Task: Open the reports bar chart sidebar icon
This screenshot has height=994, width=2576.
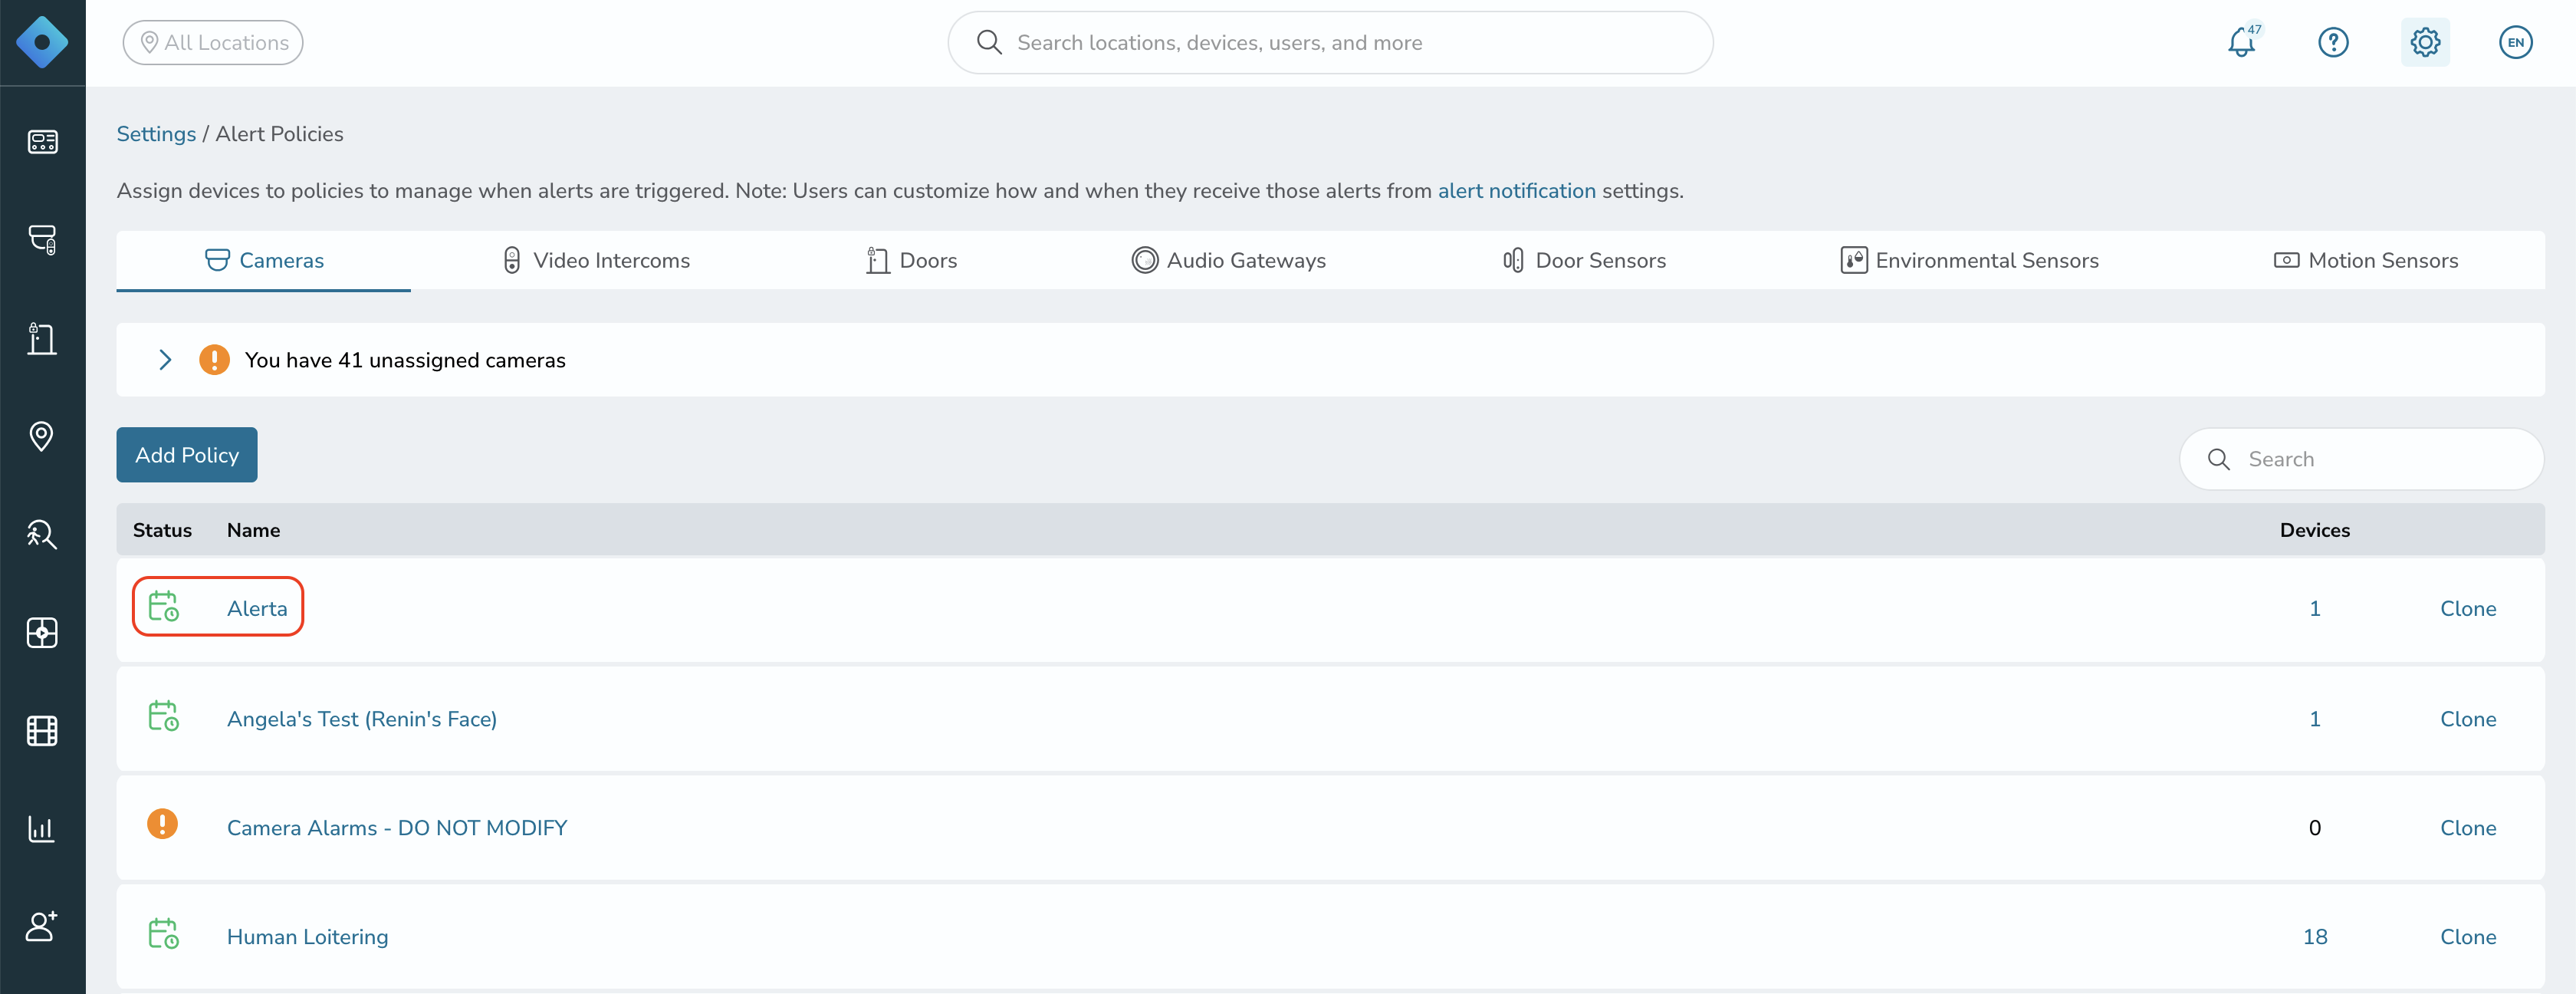Action: [42, 829]
